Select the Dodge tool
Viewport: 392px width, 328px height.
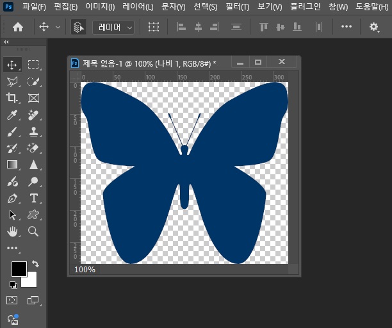point(33,181)
